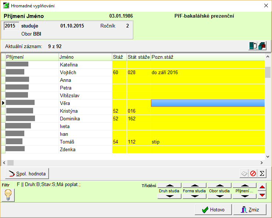Click the lightbulb filter icon
The width and height of the screenshot is (272, 218).
(8, 195)
